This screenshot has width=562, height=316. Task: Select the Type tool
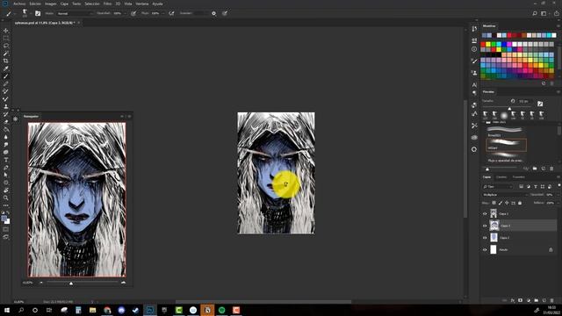(6, 160)
